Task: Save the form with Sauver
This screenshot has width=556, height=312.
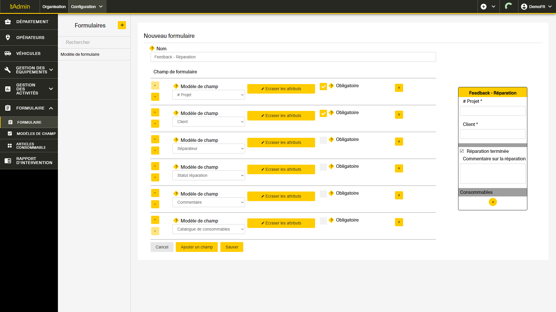Action: (x=232, y=247)
